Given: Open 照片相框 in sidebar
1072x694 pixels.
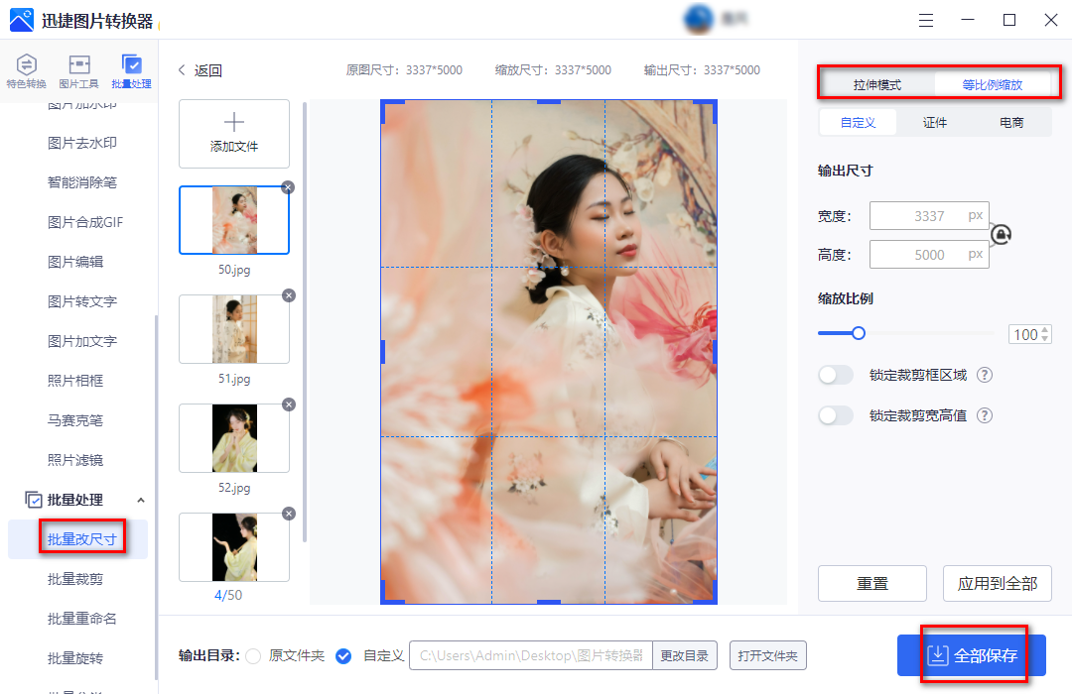Looking at the screenshot, I should pos(75,381).
